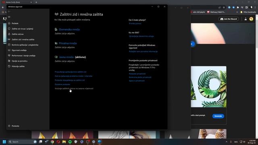Open the network and internet troubleshooter link
Image resolution: width=258 pixels, height=145 pixels.
[73, 76]
